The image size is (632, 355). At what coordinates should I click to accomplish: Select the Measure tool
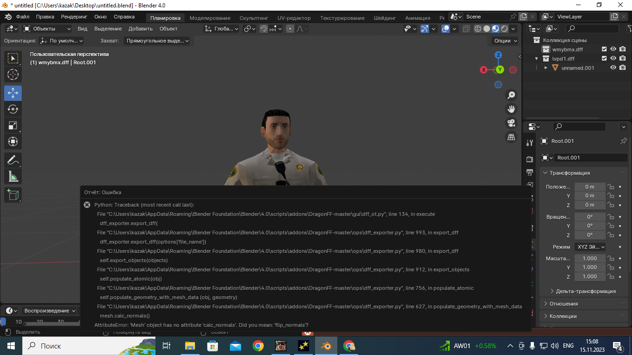(x=13, y=176)
